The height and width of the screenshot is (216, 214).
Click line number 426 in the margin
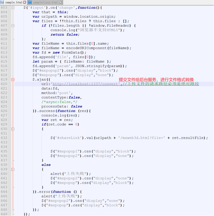[4, 111]
